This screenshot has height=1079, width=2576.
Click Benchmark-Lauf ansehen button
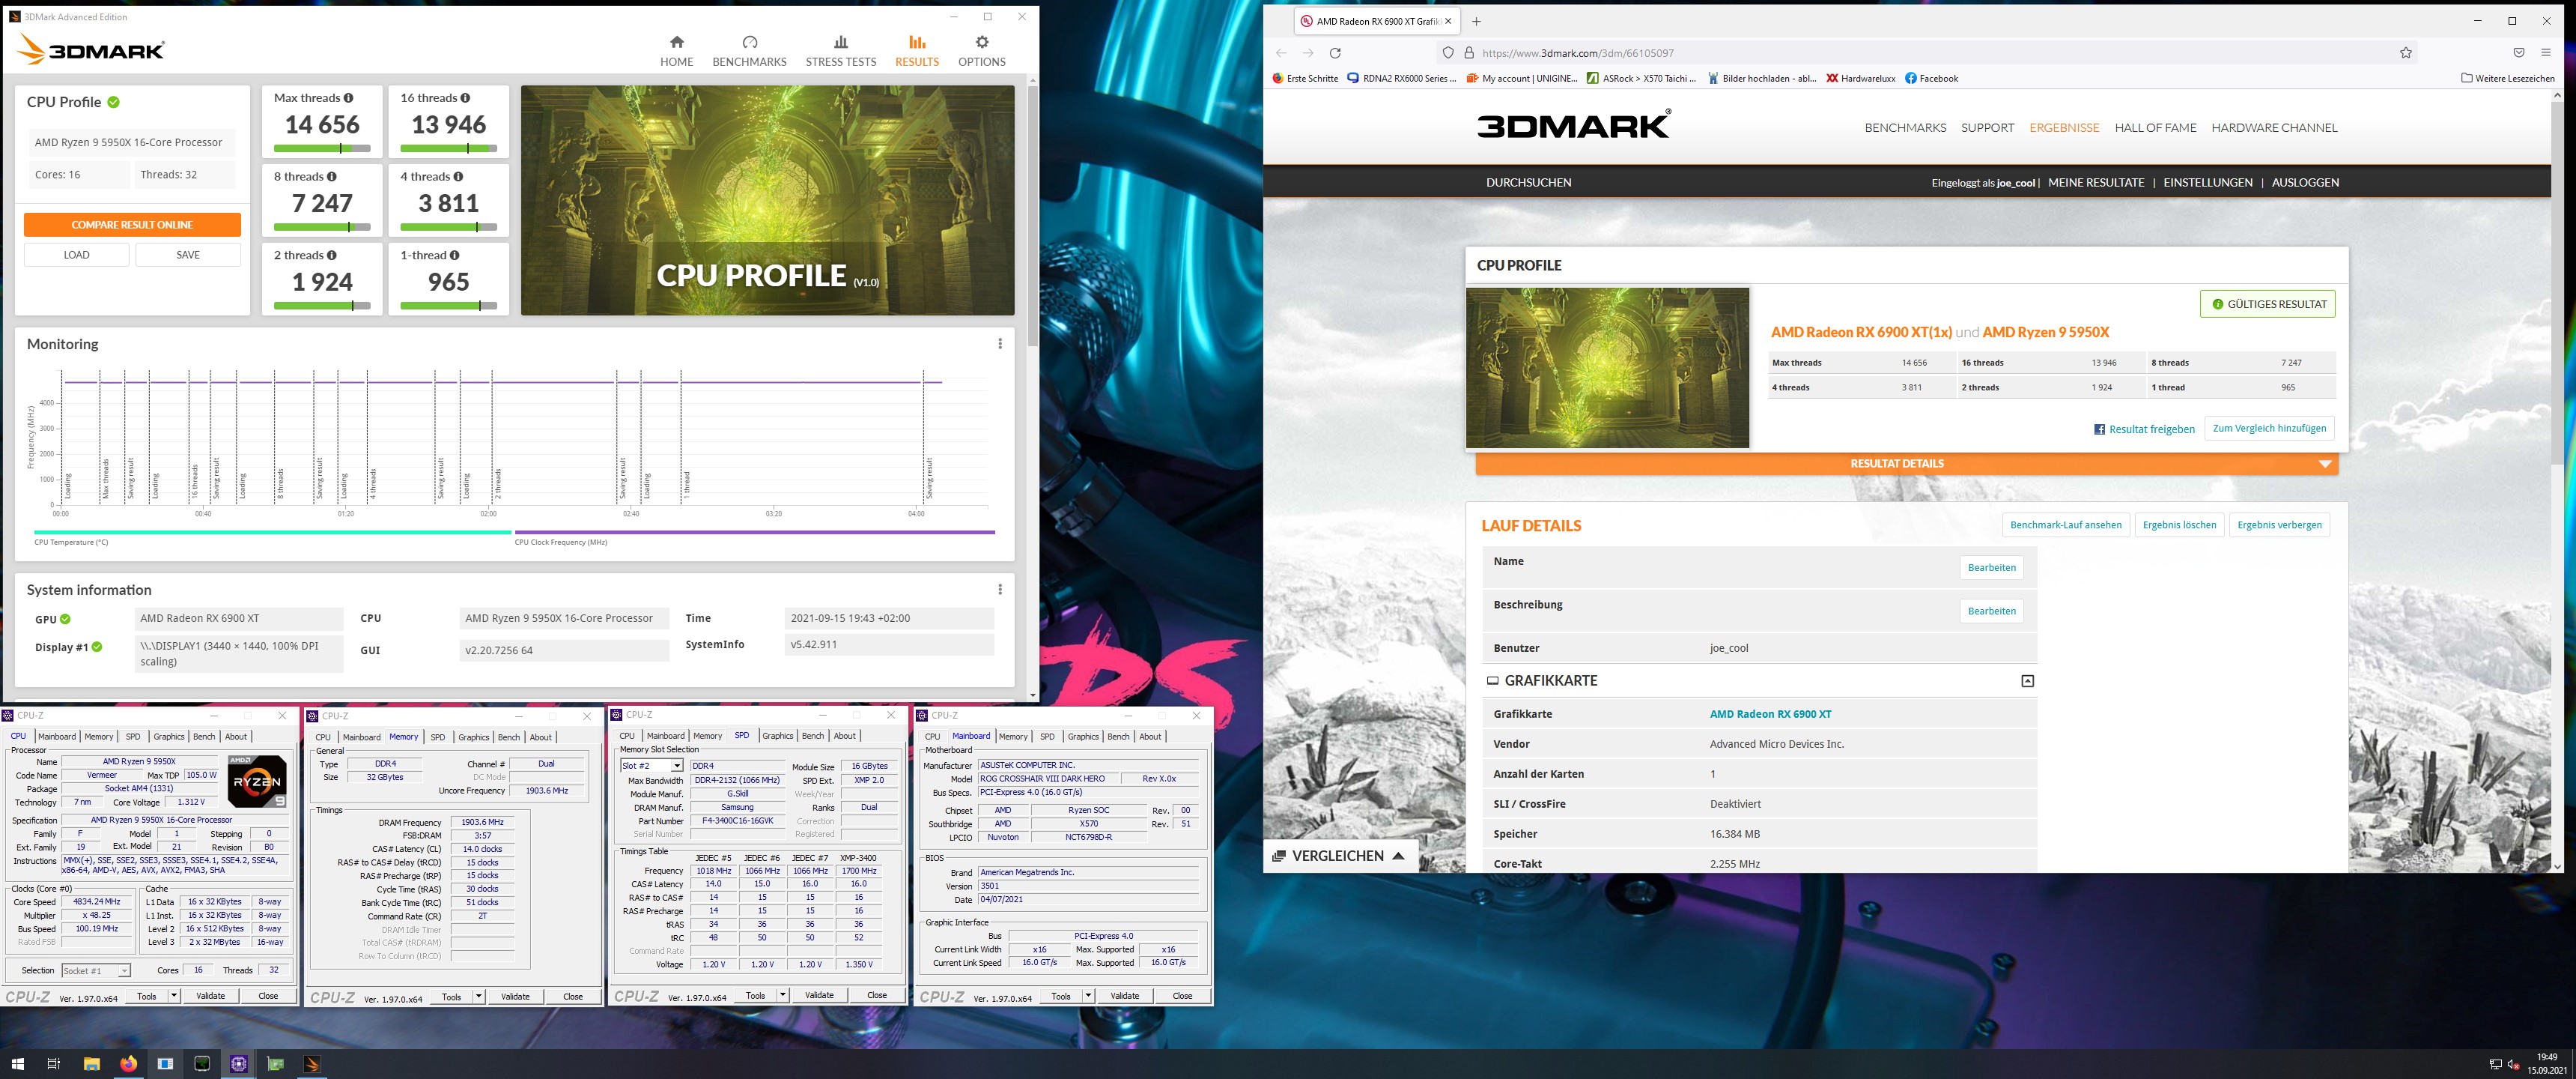[2065, 525]
